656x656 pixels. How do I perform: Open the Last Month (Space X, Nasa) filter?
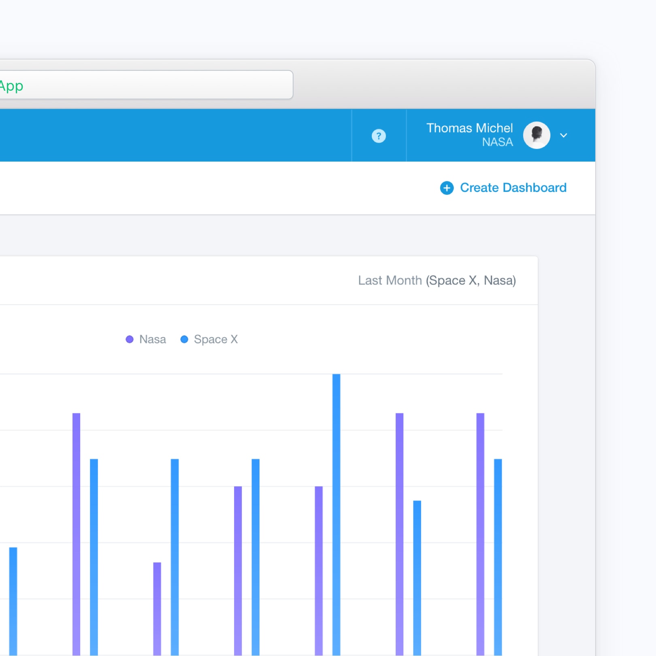tap(437, 280)
